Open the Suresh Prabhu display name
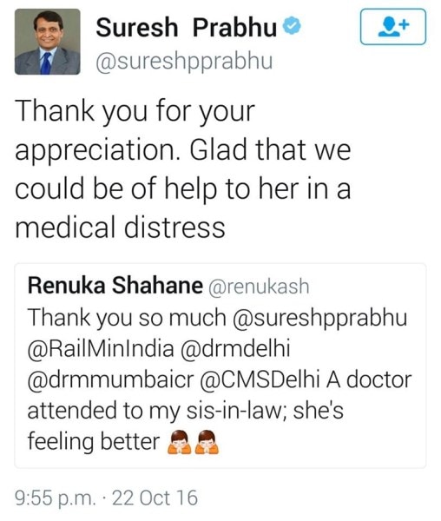This screenshot has height=521, width=441. click(x=187, y=27)
